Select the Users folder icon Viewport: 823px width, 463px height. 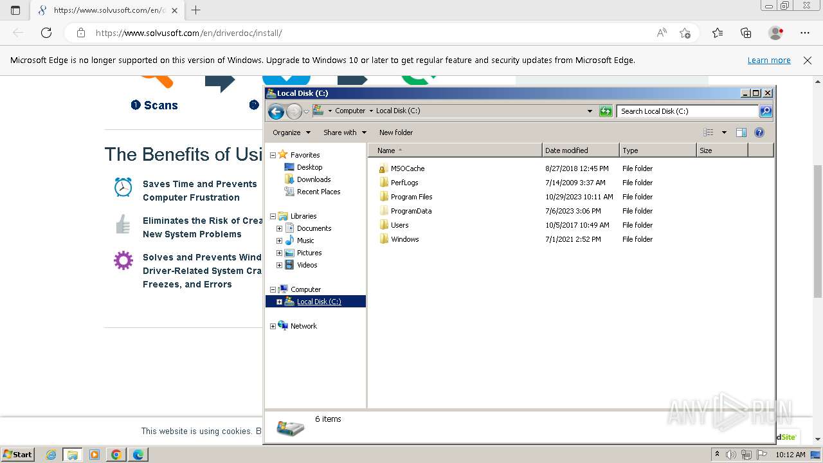click(383, 225)
